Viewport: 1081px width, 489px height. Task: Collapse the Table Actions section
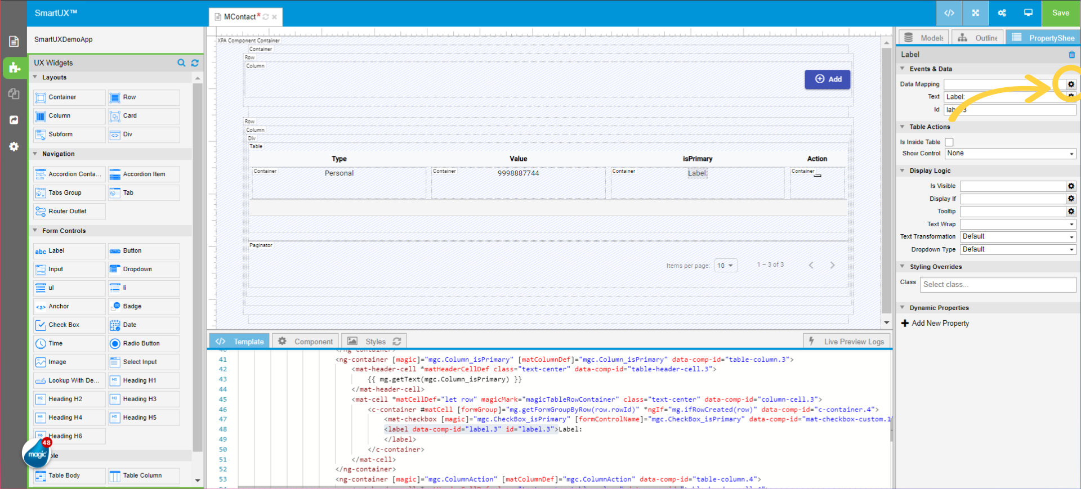903,127
